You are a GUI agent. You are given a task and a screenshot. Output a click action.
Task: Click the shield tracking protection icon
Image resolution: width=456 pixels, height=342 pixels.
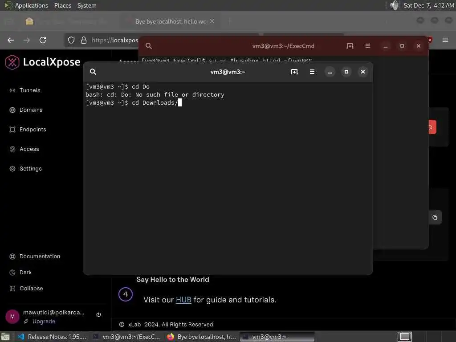point(71,40)
